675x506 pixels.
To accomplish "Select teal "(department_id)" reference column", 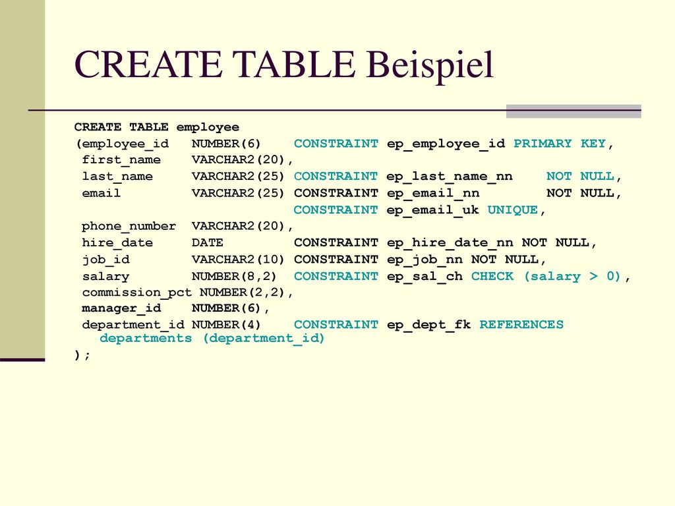I will 264,338.
